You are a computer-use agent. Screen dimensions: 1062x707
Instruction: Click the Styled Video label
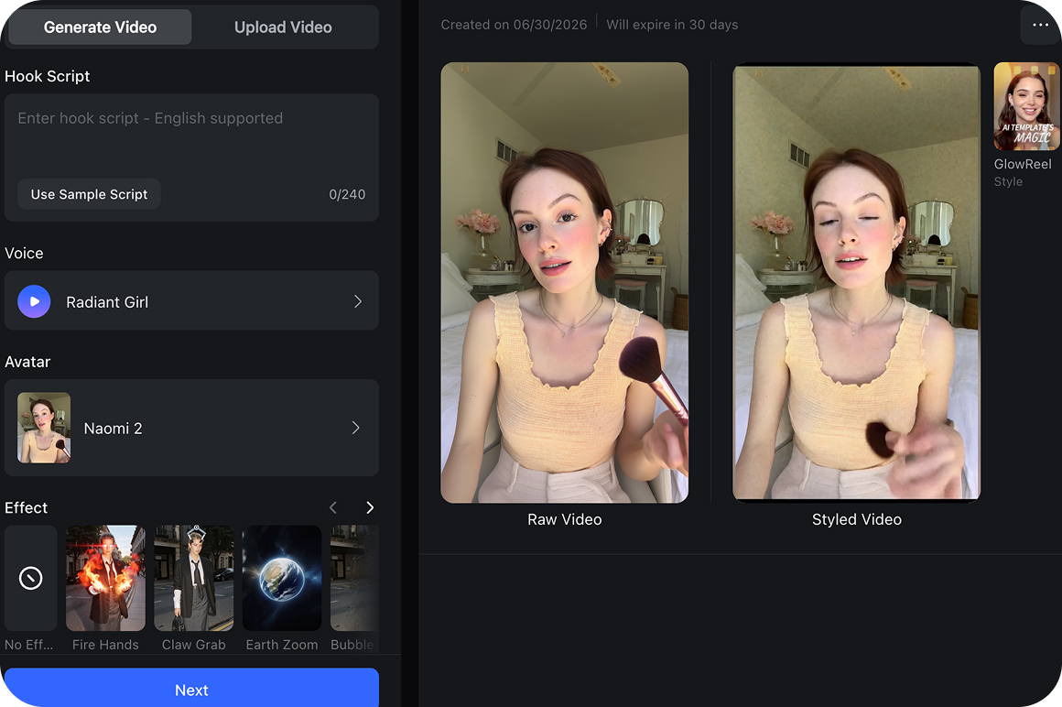[x=857, y=519]
